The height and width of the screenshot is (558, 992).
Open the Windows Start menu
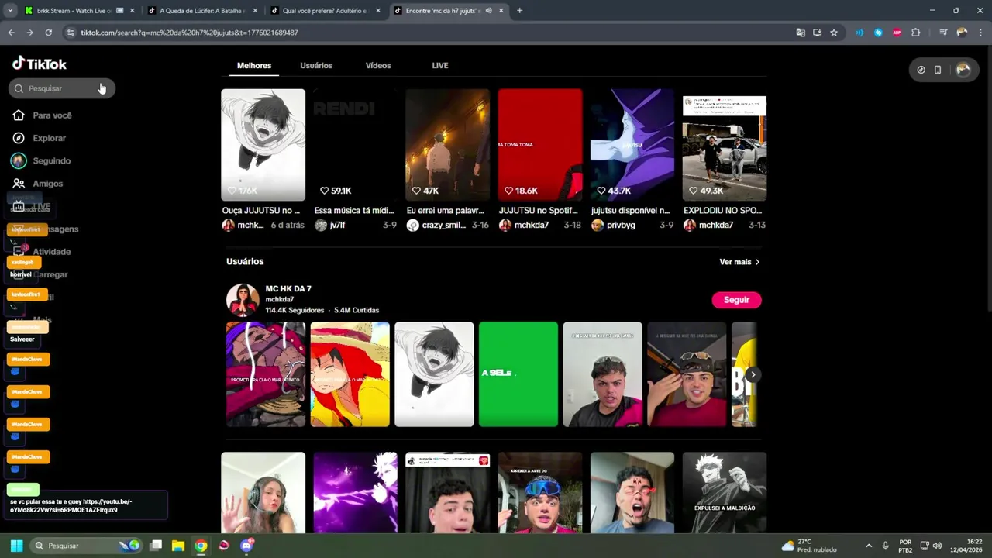pyautogui.click(x=16, y=546)
